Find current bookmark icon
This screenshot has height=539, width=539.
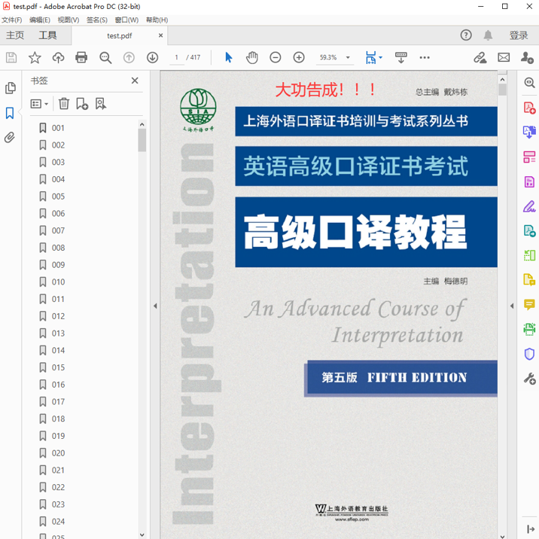point(100,103)
